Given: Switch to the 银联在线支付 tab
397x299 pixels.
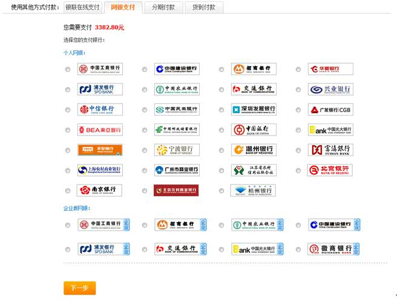Looking at the screenshot, I should pos(82,7).
